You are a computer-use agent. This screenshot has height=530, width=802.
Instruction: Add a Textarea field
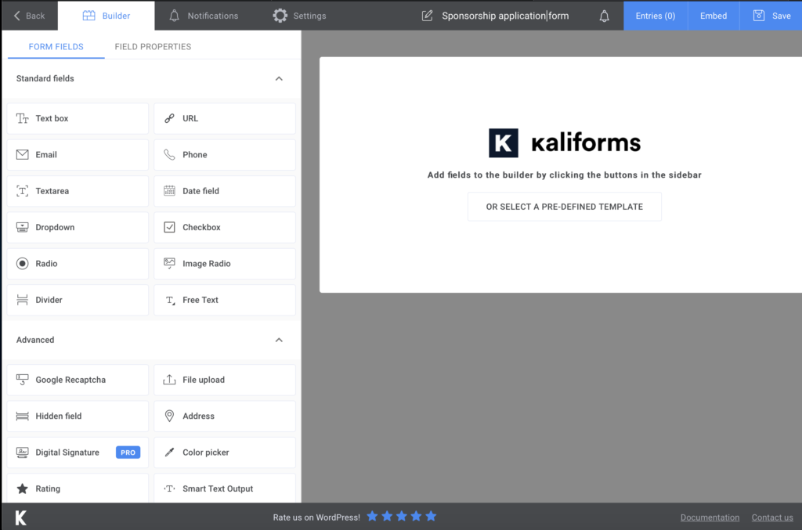click(78, 191)
